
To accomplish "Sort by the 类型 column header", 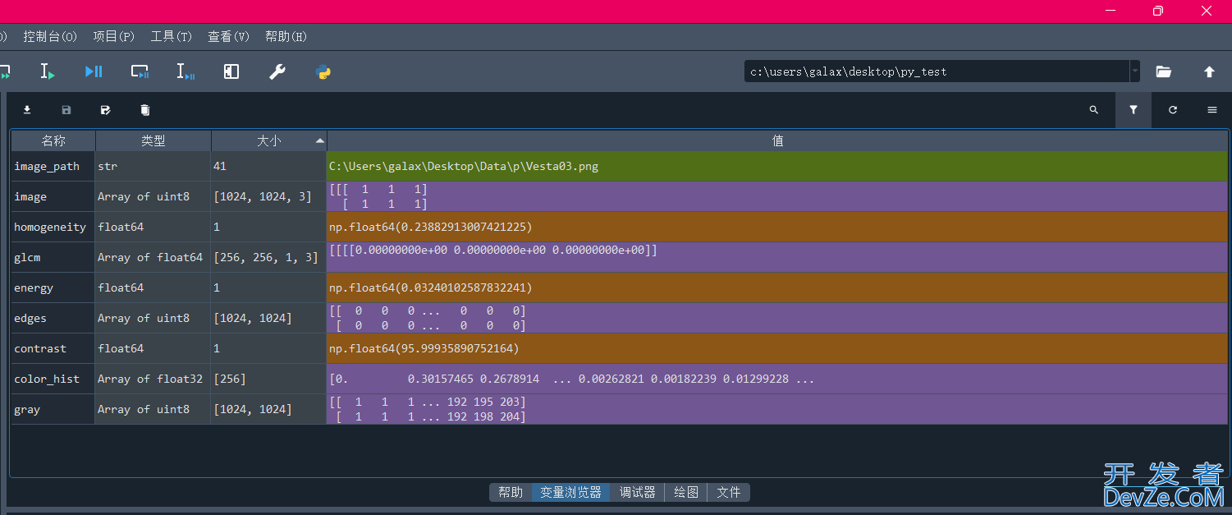I will pos(153,140).
